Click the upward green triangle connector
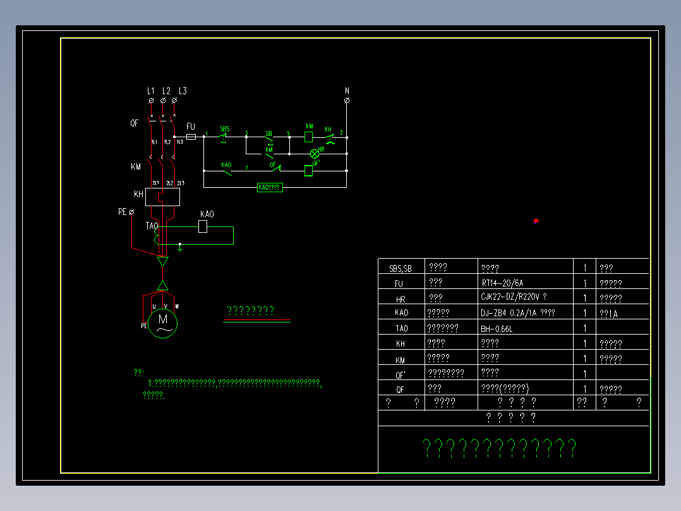 pos(162,285)
